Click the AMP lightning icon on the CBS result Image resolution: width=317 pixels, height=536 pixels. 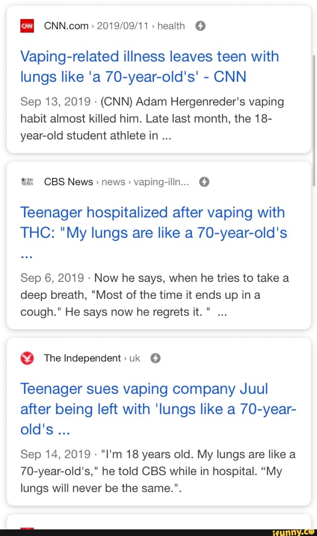(204, 182)
